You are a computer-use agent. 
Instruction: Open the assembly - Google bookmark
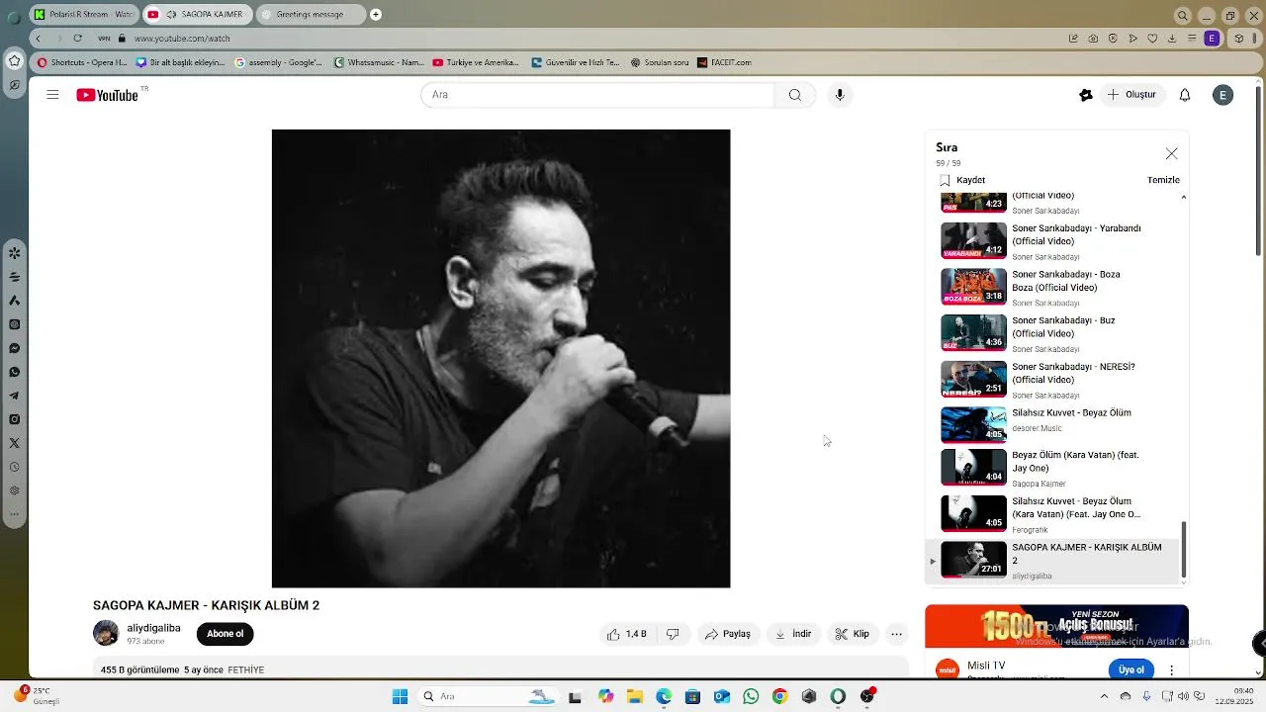click(x=279, y=62)
